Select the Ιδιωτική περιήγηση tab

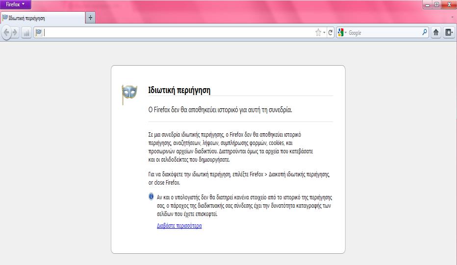pyautogui.click(x=43, y=18)
